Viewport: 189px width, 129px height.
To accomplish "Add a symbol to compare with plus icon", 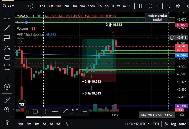I will pos(31,6).
